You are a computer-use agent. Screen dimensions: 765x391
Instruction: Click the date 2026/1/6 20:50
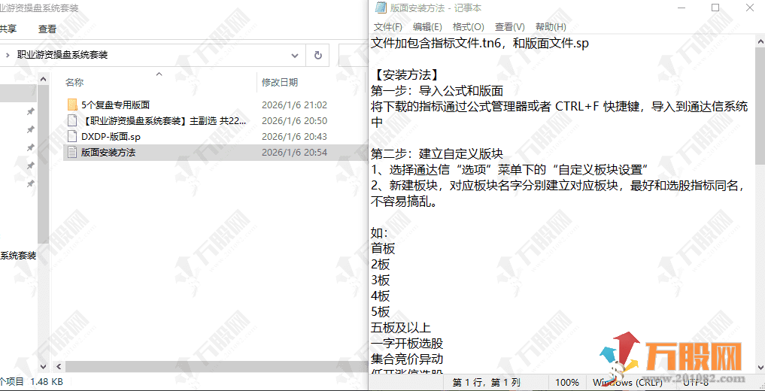294,121
